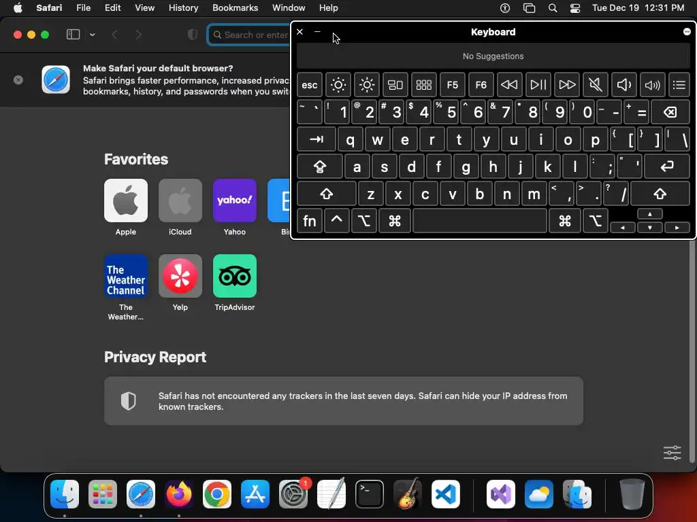
Task: Tap the mute speaker key
Action: tap(595, 85)
